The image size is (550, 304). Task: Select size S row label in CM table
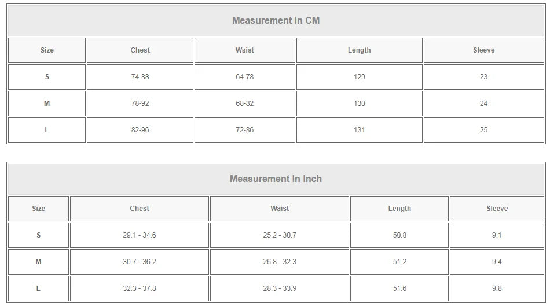47,77
